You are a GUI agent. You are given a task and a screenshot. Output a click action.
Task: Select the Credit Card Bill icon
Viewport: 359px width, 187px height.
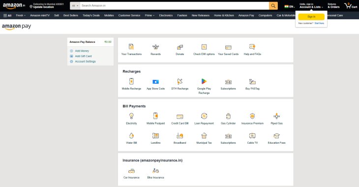click(x=179, y=117)
